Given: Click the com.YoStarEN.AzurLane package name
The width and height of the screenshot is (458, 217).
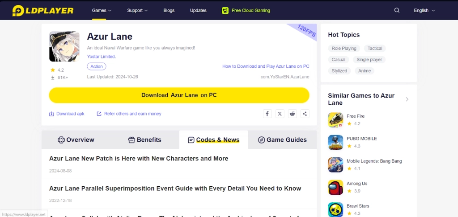Looking at the screenshot, I should pyautogui.click(x=285, y=77).
